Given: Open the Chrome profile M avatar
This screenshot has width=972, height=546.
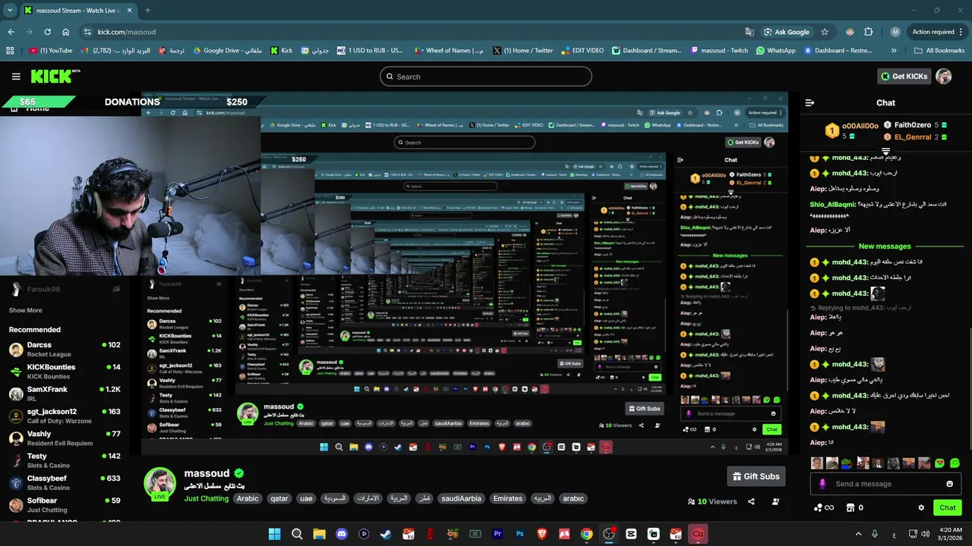Looking at the screenshot, I should point(895,32).
